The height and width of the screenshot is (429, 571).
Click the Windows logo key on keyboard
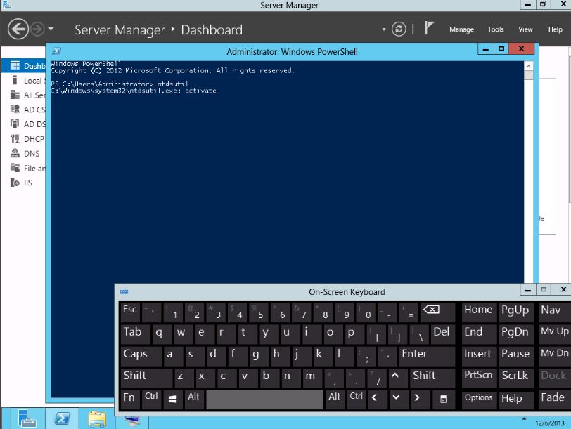172,400
